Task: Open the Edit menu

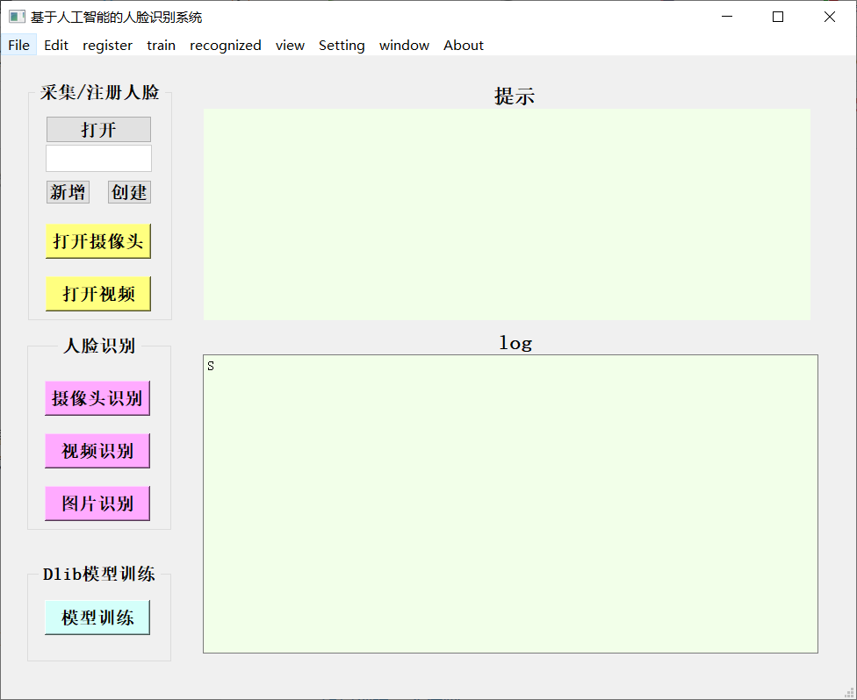Action: pyautogui.click(x=55, y=45)
